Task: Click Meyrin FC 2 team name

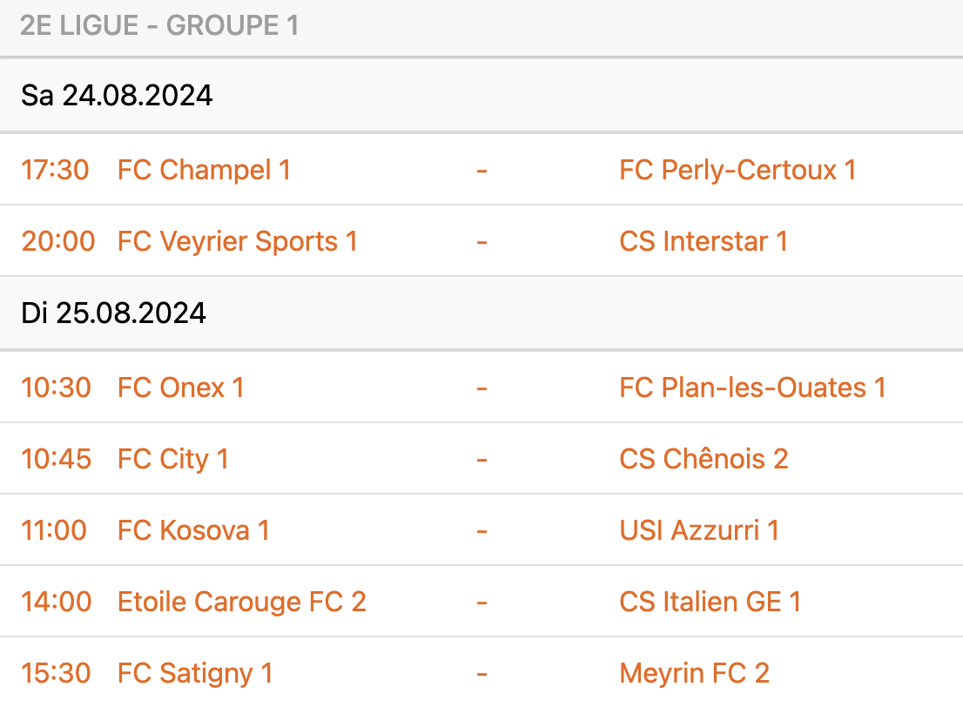Action: [694, 673]
